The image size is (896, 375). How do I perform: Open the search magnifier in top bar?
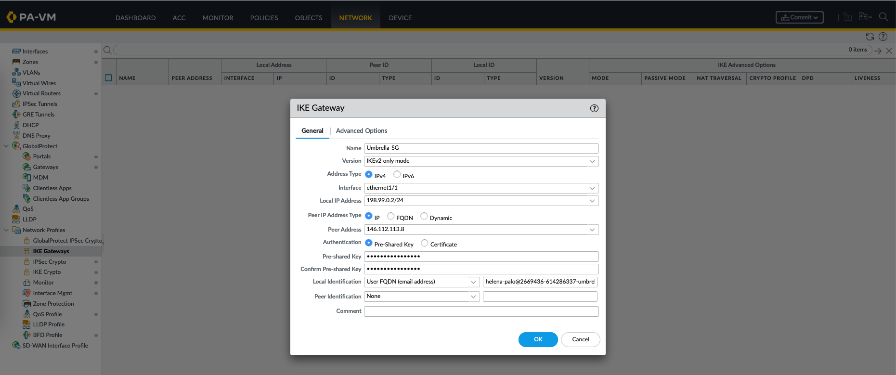[883, 17]
